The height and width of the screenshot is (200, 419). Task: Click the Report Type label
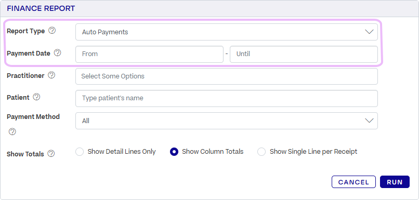(x=25, y=31)
